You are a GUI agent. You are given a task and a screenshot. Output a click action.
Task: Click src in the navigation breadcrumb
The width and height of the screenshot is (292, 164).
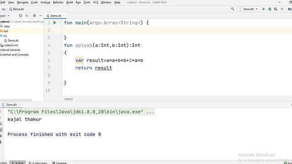coord(4,9)
